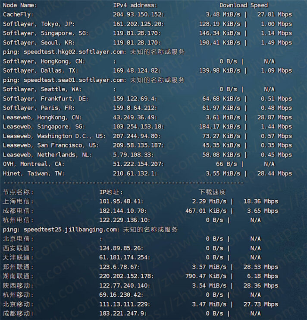Screen dimensions: 307x320
Task: Click 'Softlayer, Seoul, KR:' row label
Action: point(39,43)
